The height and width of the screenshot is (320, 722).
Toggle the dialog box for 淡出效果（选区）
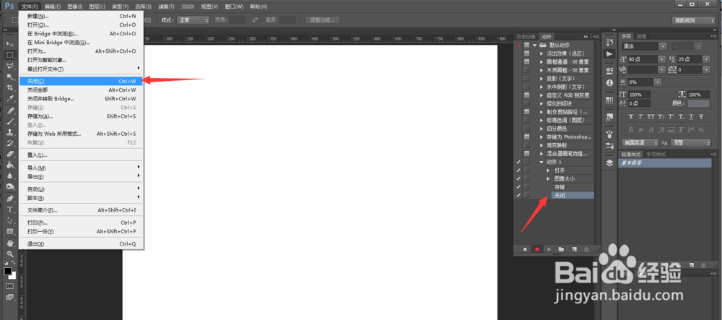tap(527, 53)
